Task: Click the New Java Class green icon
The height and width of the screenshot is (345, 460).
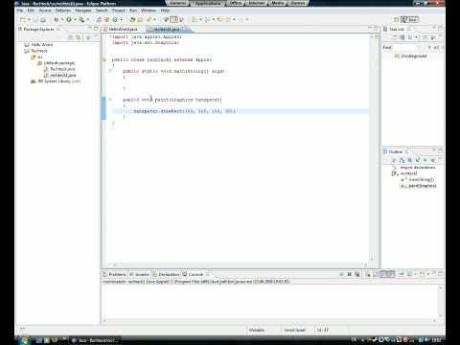Action: point(115,19)
